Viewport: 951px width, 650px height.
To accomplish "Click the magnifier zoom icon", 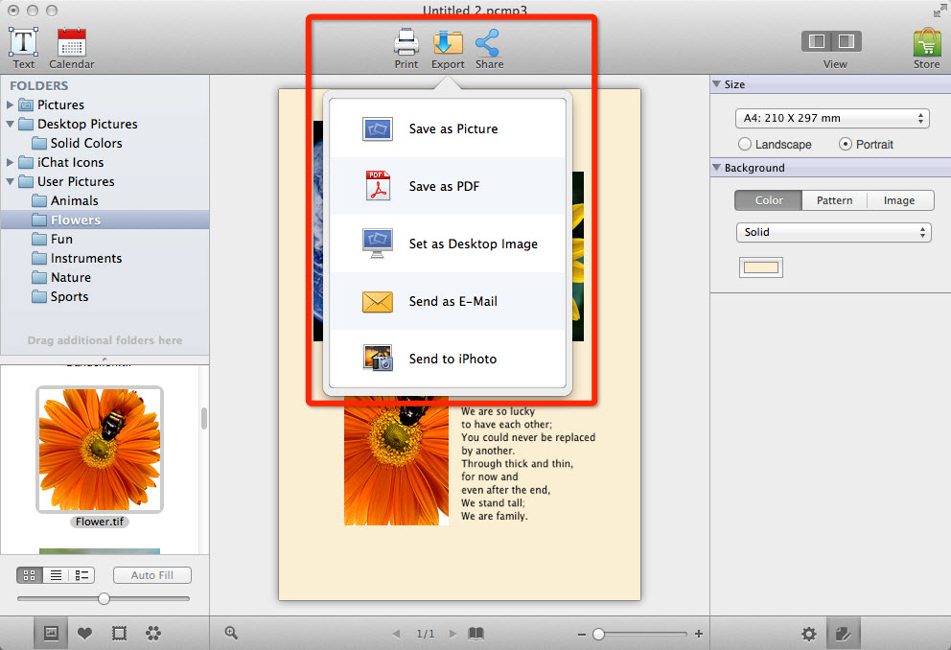I will click(x=231, y=633).
